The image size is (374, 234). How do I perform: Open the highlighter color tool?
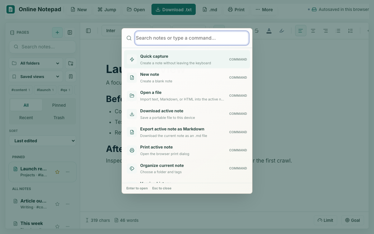(282, 31)
